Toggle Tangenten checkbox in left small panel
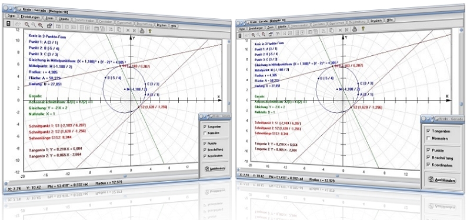The image size is (467, 220). (x=205, y=126)
